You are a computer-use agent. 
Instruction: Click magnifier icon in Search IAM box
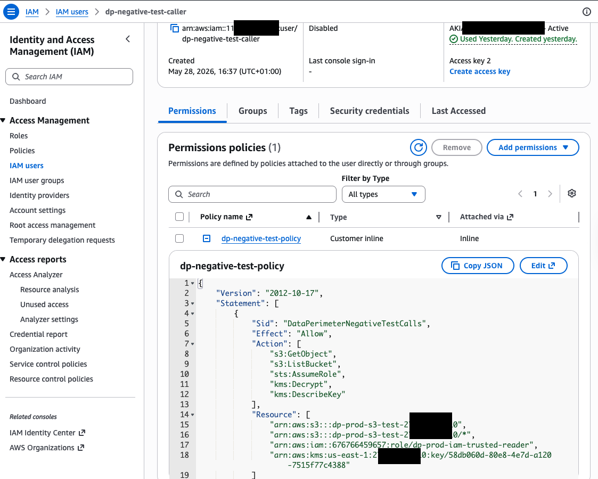(x=16, y=77)
